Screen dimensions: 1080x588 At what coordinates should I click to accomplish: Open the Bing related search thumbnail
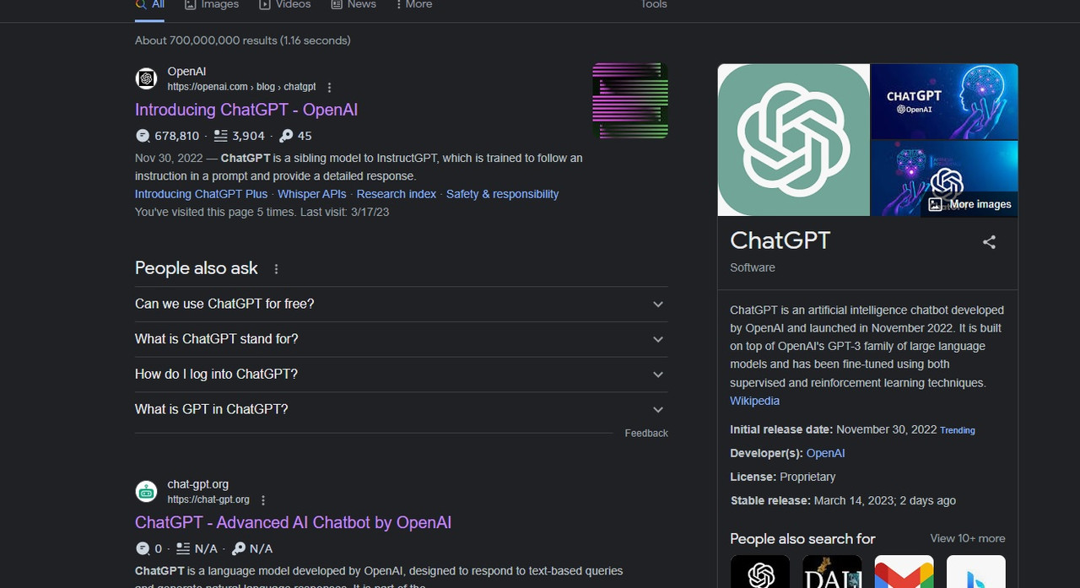point(976,571)
